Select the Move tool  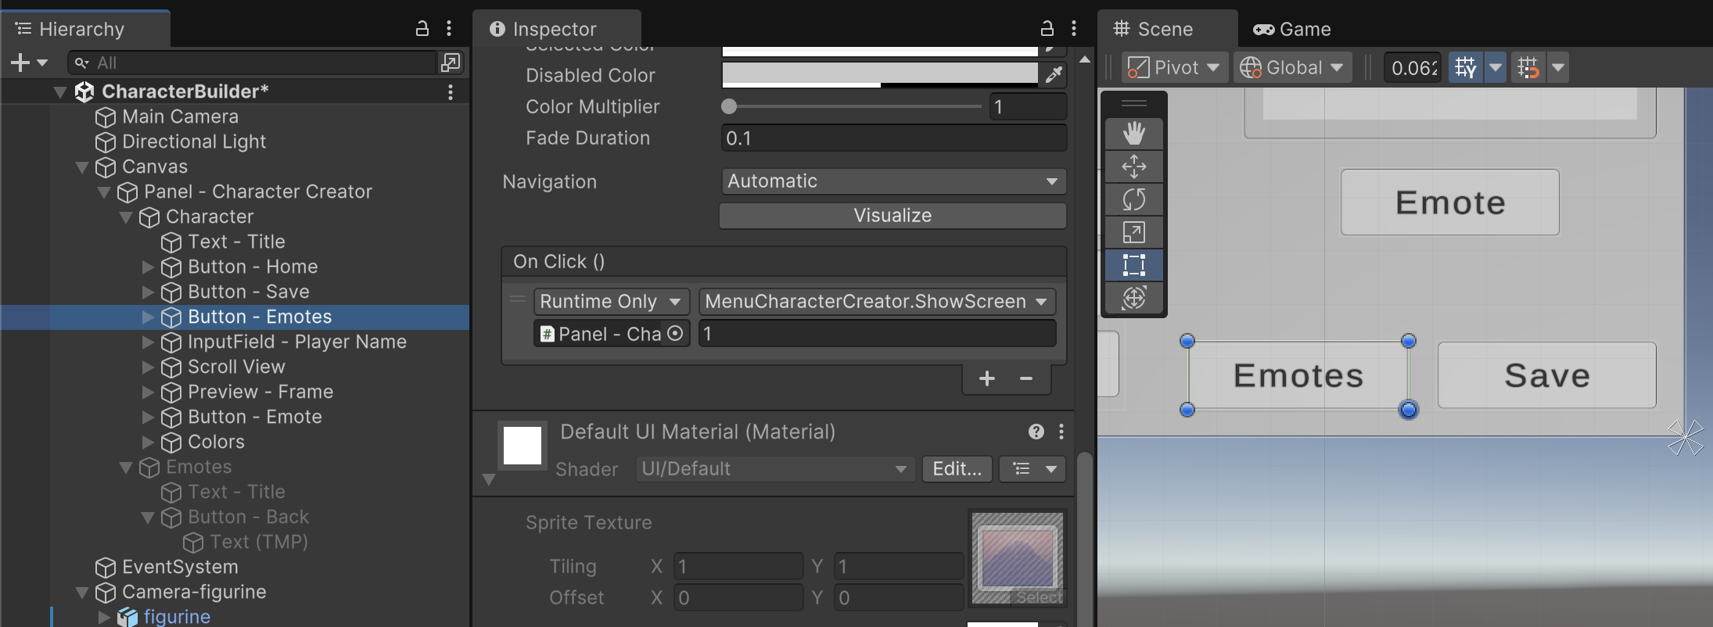tap(1133, 167)
